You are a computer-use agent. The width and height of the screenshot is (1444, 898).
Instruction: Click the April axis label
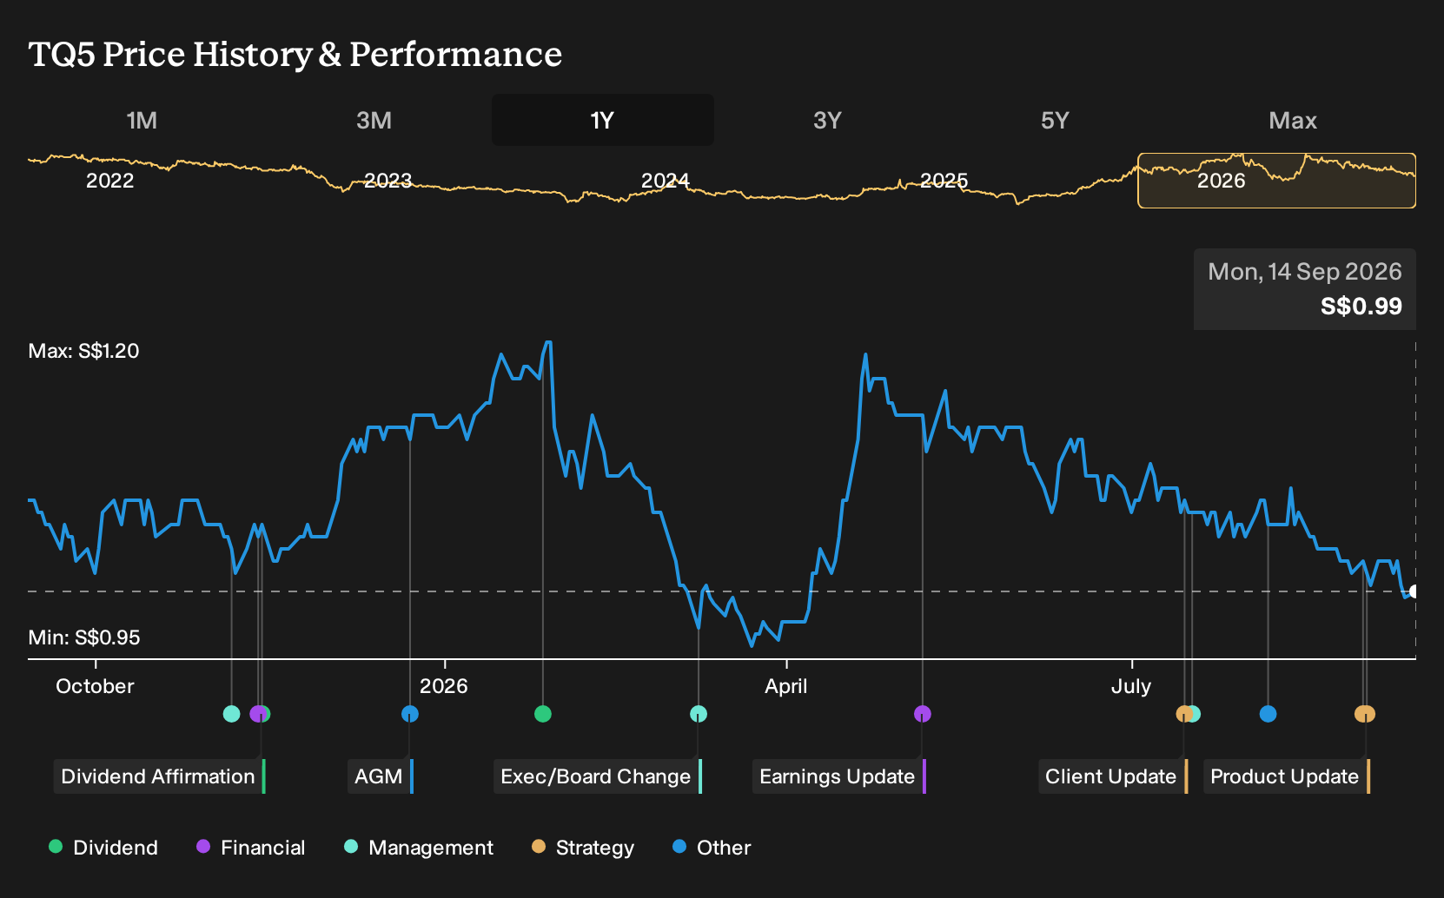point(786,686)
